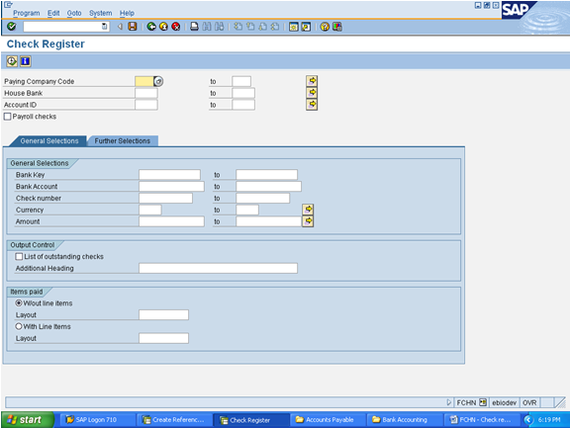Expand the status bar info triangle

point(449,402)
